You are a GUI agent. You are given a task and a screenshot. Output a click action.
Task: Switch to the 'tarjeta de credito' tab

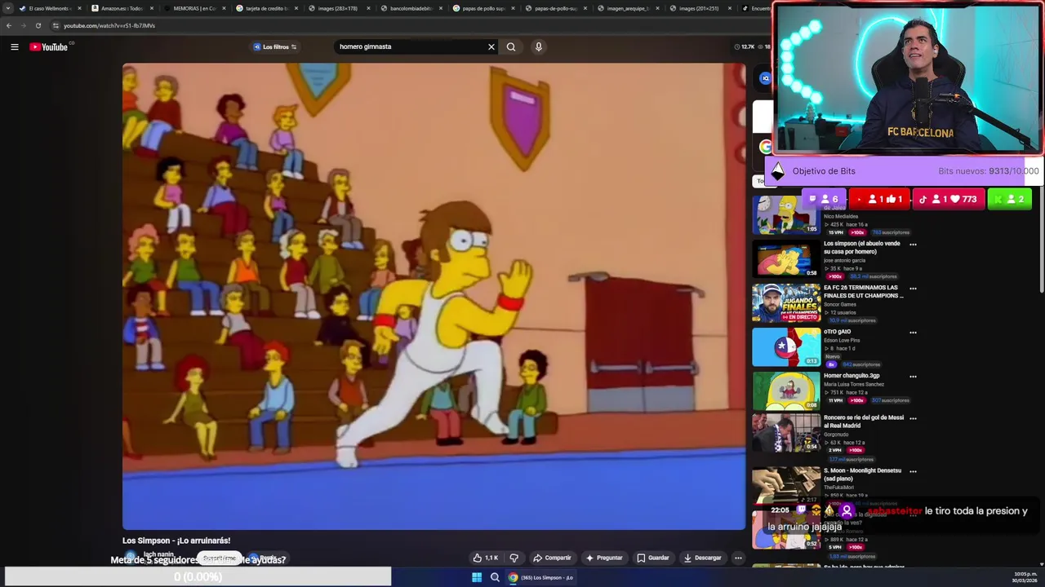(x=265, y=8)
